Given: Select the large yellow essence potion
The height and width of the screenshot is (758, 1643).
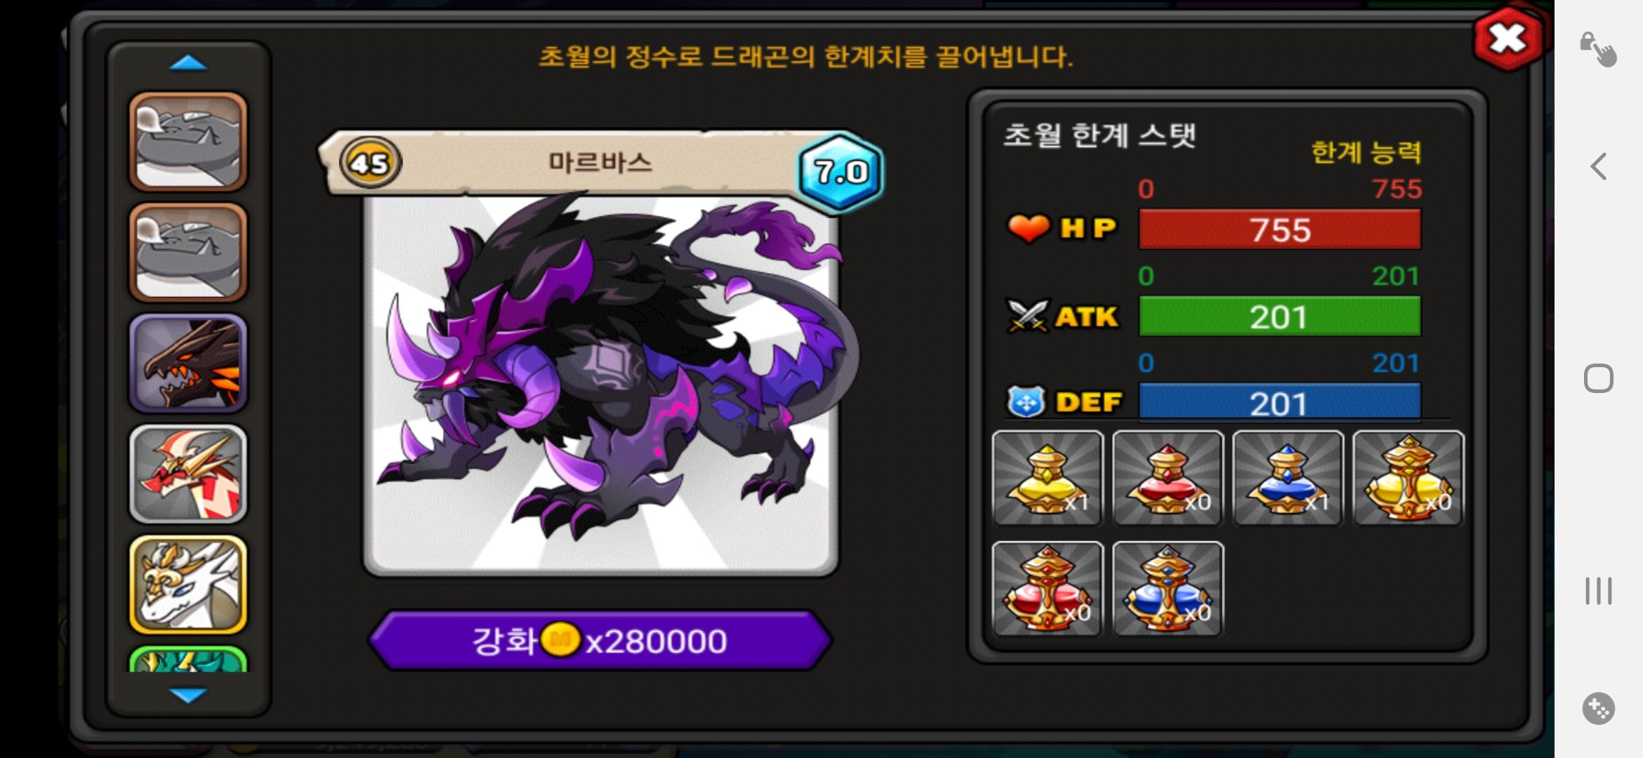Looking at the screenshot, I should (x=1408, y=478).
